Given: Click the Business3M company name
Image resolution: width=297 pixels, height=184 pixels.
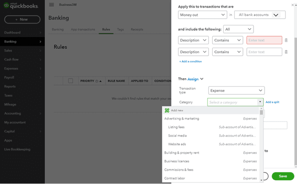Looking at the screenshot, I should click(68, 5).
